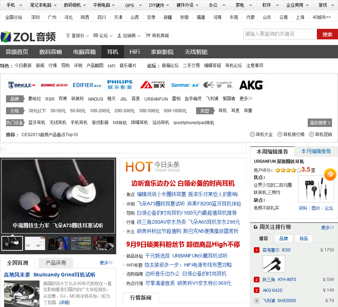338x307 pixels.
Task: Click 更多>> next to brand list
Action: point(246,98)
